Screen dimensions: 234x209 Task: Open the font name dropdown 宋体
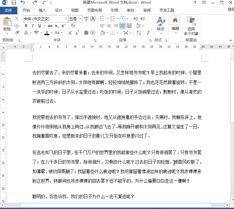[66, 19]
